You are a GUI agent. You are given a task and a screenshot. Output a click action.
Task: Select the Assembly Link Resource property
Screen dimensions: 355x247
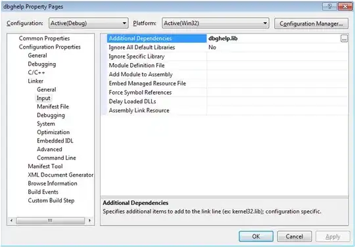coord(156,110)
